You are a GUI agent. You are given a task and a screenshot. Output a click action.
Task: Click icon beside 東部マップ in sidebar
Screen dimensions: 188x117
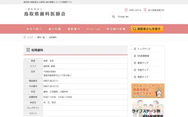pos(135,63)
